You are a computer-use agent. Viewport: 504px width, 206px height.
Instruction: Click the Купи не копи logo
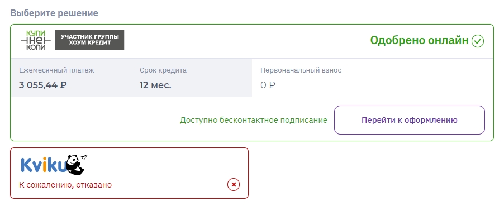coord(36,40)
